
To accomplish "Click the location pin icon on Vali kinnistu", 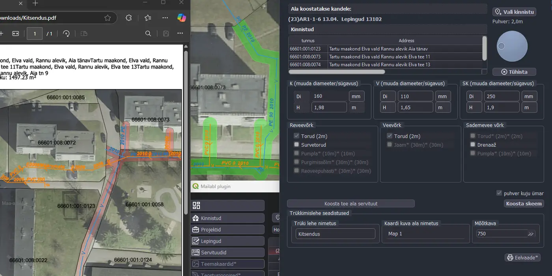I will tap(498, 12).
